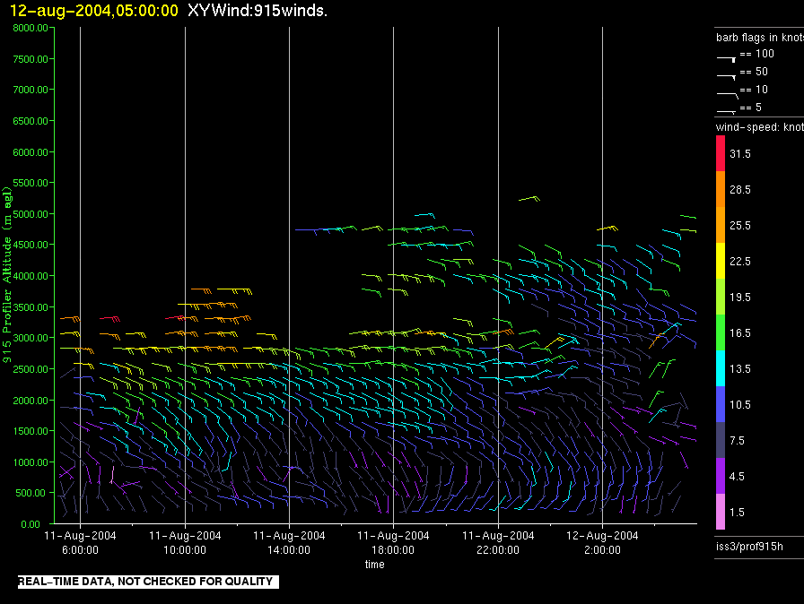Click the 'time' x-axis title
This screenshot has height=604, width=804.
[x=375, y=564]
